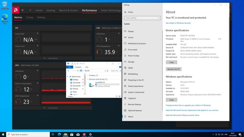Viewport: 244px width, 137px height.
Task: Open See details in Windows Security link
Action: coord(178,23)
